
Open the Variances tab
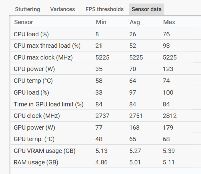[62, 9]
